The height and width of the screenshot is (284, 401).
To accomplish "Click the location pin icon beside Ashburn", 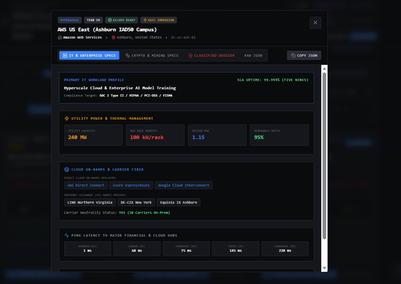I will point(113,38).
